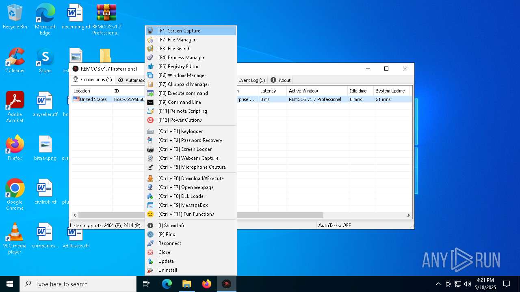
Task: Click the horizontal scrollbar right arrow
Action: pyautogui.click(x=409, y=215)
